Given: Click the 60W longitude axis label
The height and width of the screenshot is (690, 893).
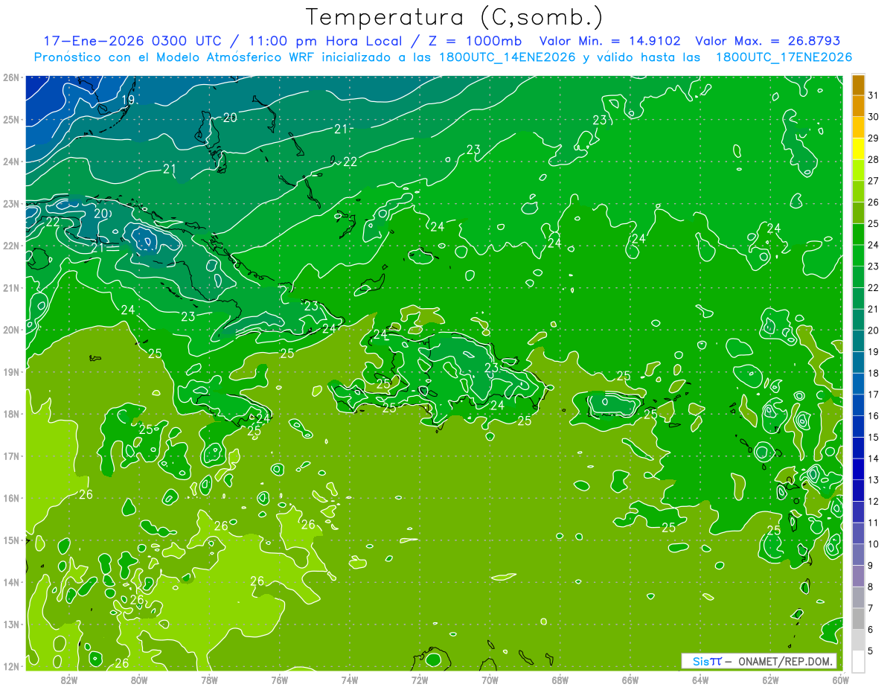Looking at the screenshot, I should [840, 680].
